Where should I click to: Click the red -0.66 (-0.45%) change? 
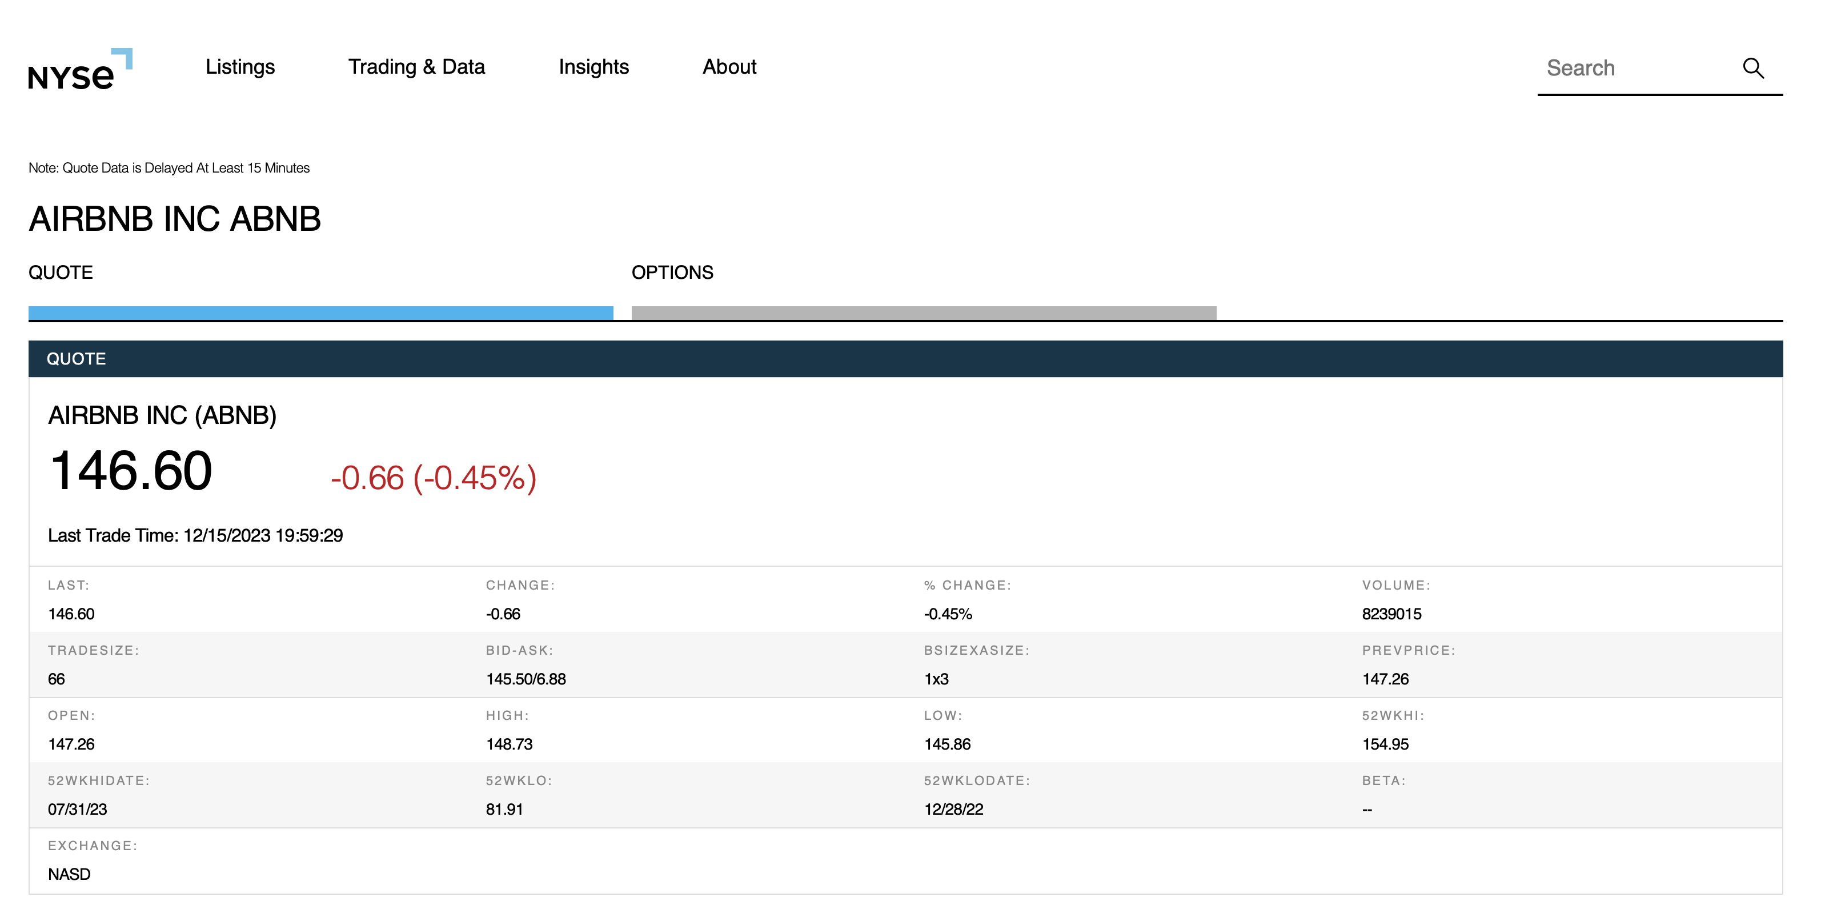click(434, 478)
